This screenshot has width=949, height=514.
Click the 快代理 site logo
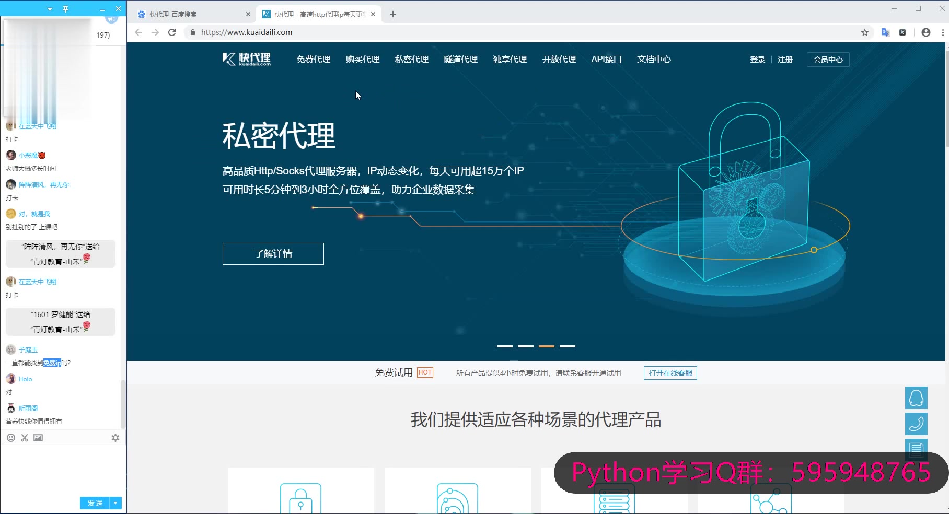[247, 59]
